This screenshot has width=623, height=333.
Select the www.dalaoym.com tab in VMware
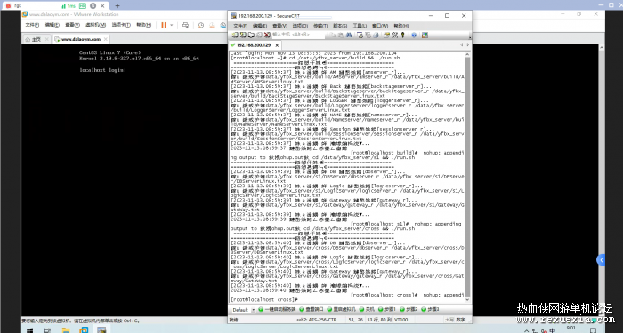pos(81,39)
